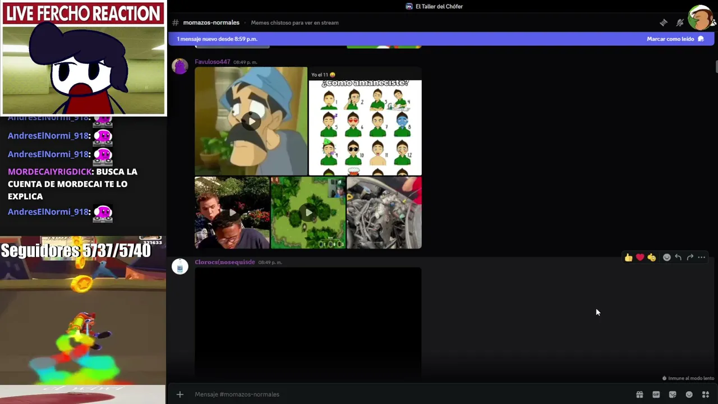Toggle channel notification mute bell
The image size is (718, 404).
[680, 22]
